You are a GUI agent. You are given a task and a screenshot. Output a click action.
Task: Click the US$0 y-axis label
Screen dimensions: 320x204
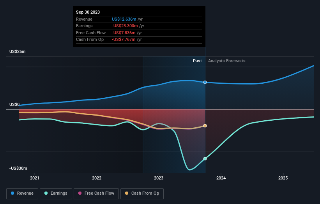(14, 105)
